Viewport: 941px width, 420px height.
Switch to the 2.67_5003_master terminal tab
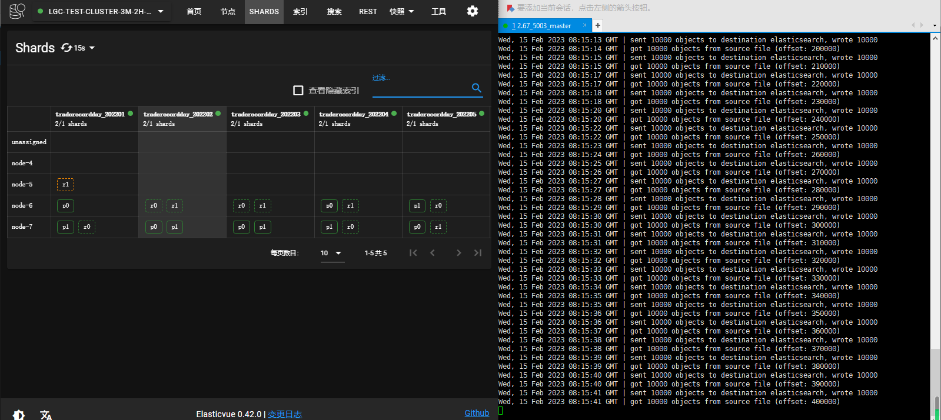(x=544, y=25)
